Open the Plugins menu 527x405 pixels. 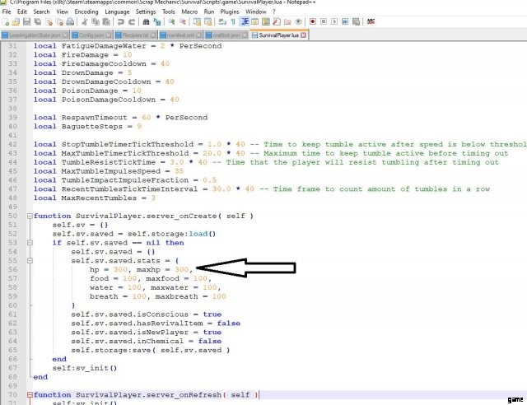point(229,12)
